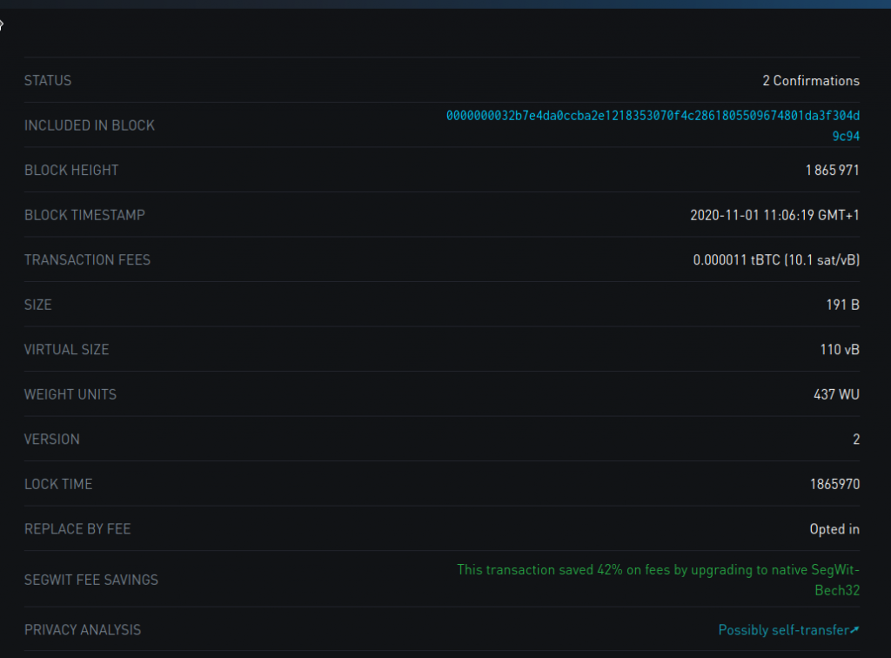Click the PRIVACY ANALYSIS label
Viewport: 891px width, 658px height.
[83, 630]
